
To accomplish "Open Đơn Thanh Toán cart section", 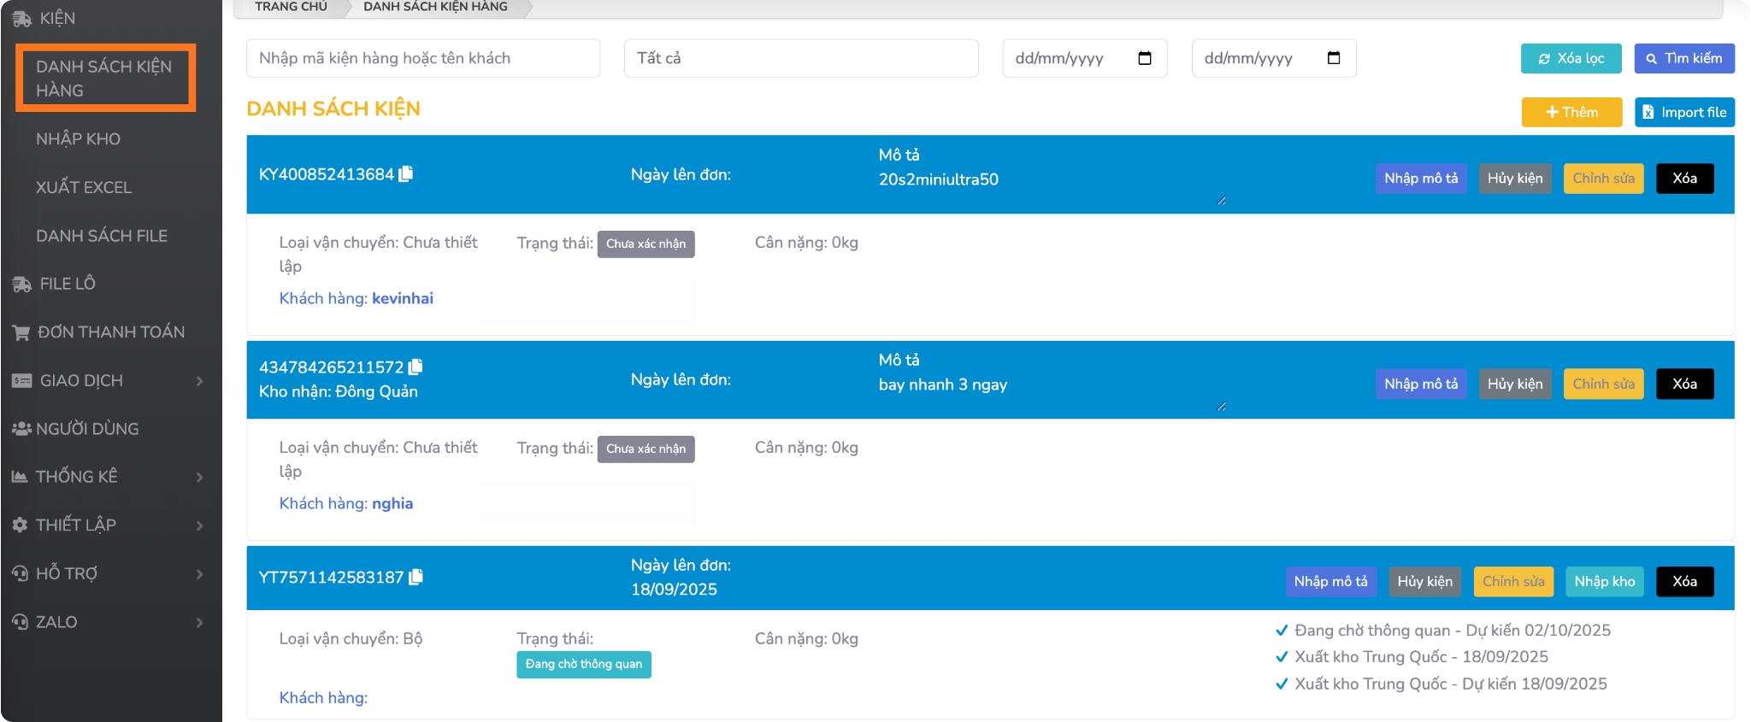I will click(110, 332).
